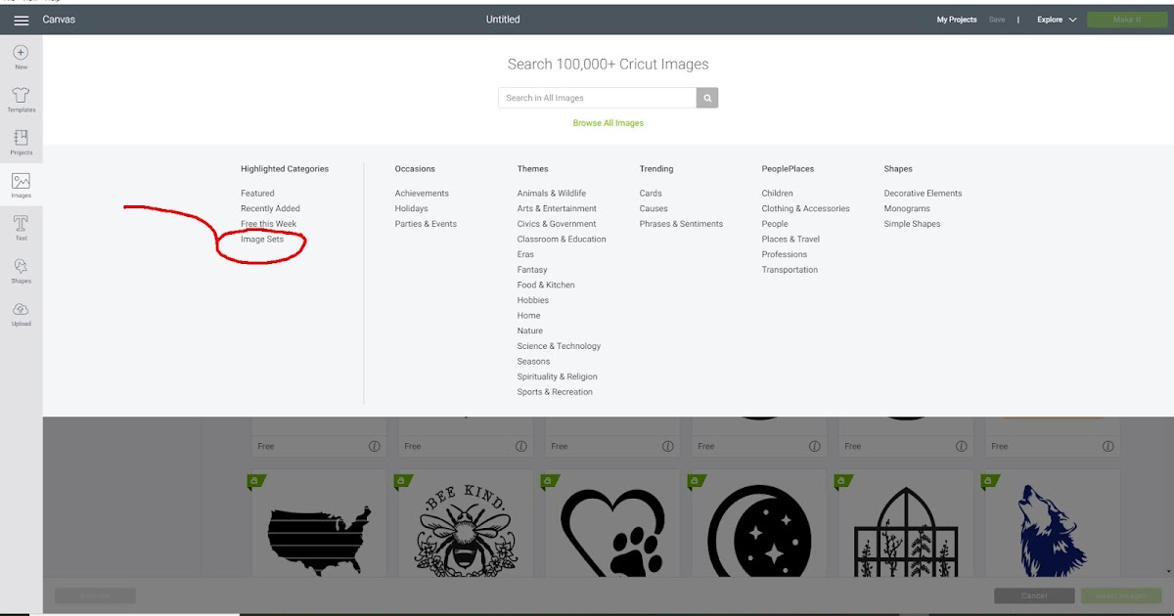Switch to My Projects

(x=956, y=19)
